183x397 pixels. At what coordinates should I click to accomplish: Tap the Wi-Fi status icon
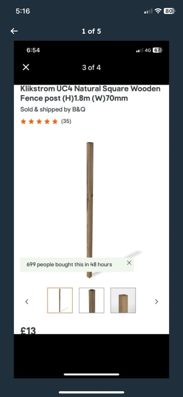(x=159, y=11)
